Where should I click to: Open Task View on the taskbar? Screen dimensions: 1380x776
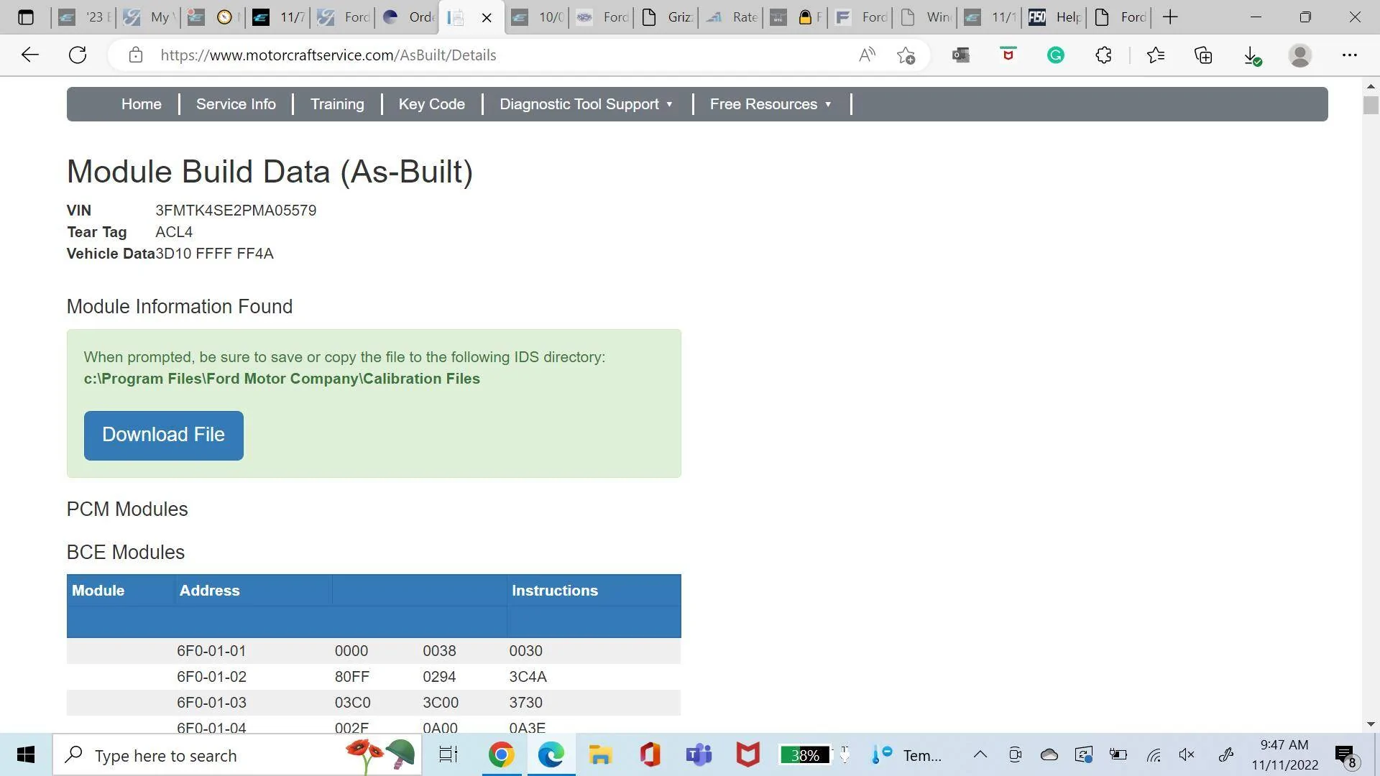point(448,755)
